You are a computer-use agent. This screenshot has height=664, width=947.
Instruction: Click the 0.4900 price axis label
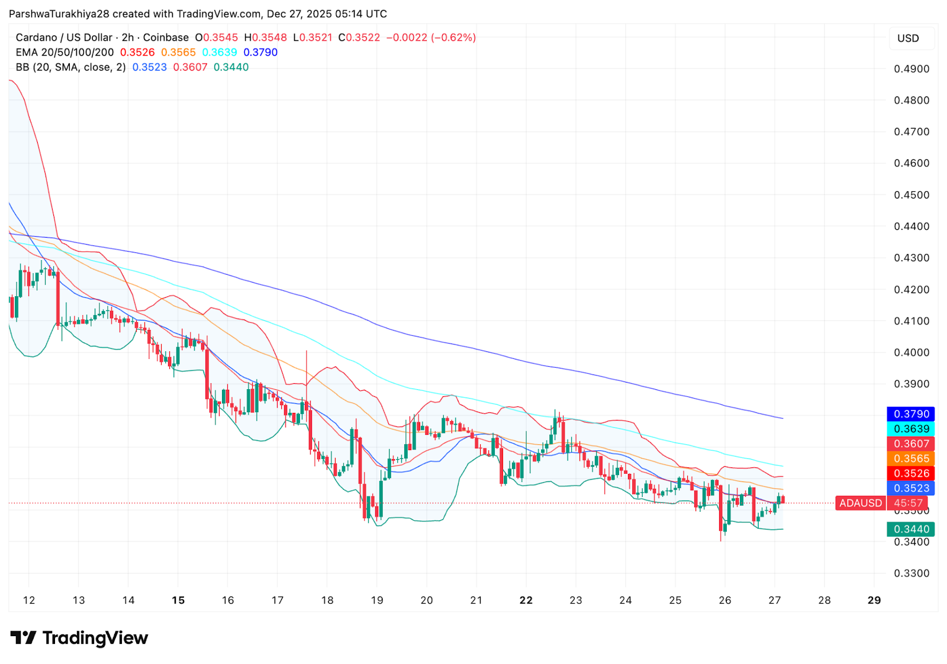pos(911,69)
